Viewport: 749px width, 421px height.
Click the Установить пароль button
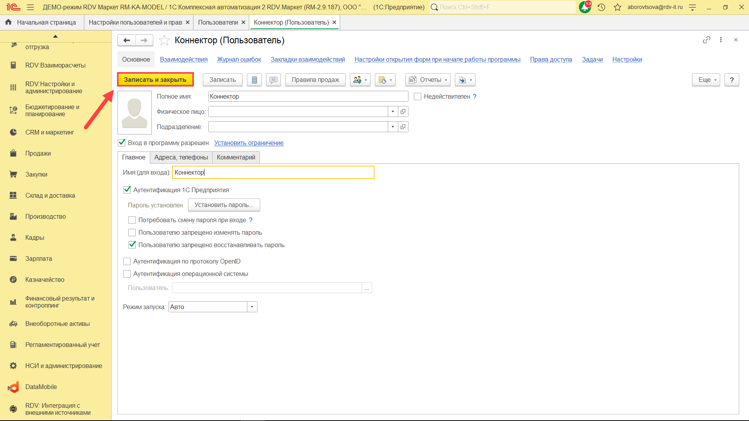(224, 205)
